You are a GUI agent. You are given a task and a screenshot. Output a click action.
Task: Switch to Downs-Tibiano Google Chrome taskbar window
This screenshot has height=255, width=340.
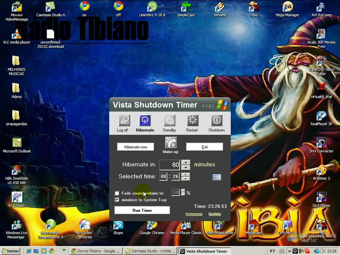click(96, 251)
